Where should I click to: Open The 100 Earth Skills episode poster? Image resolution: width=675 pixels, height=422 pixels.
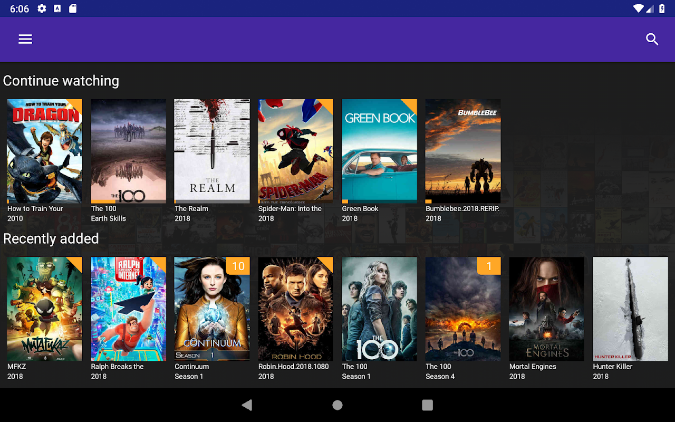click(128, 151)
